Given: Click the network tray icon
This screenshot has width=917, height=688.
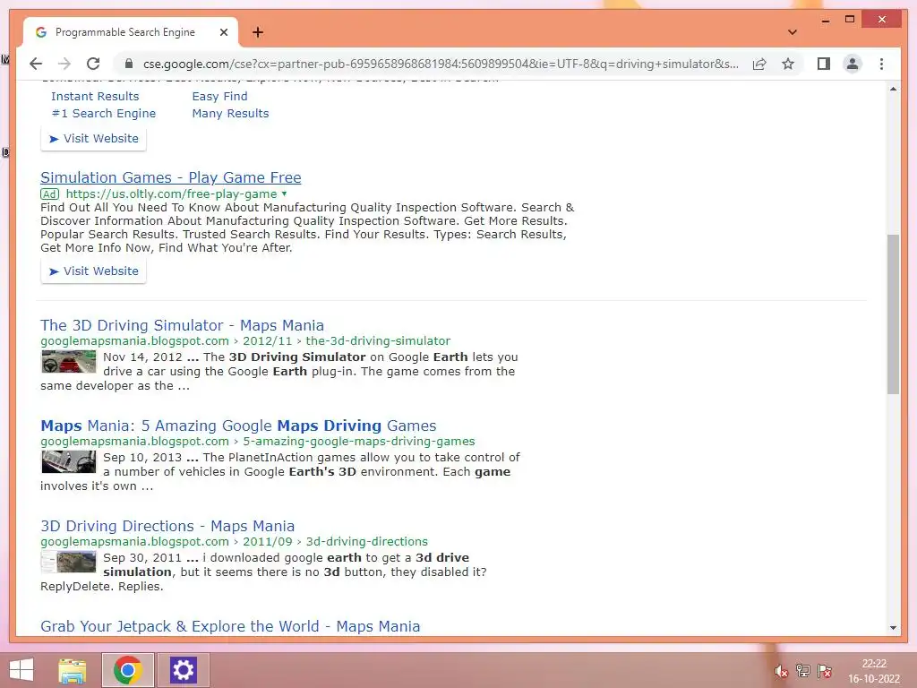Looking at the screenshot, I should (x=803, y=670).
